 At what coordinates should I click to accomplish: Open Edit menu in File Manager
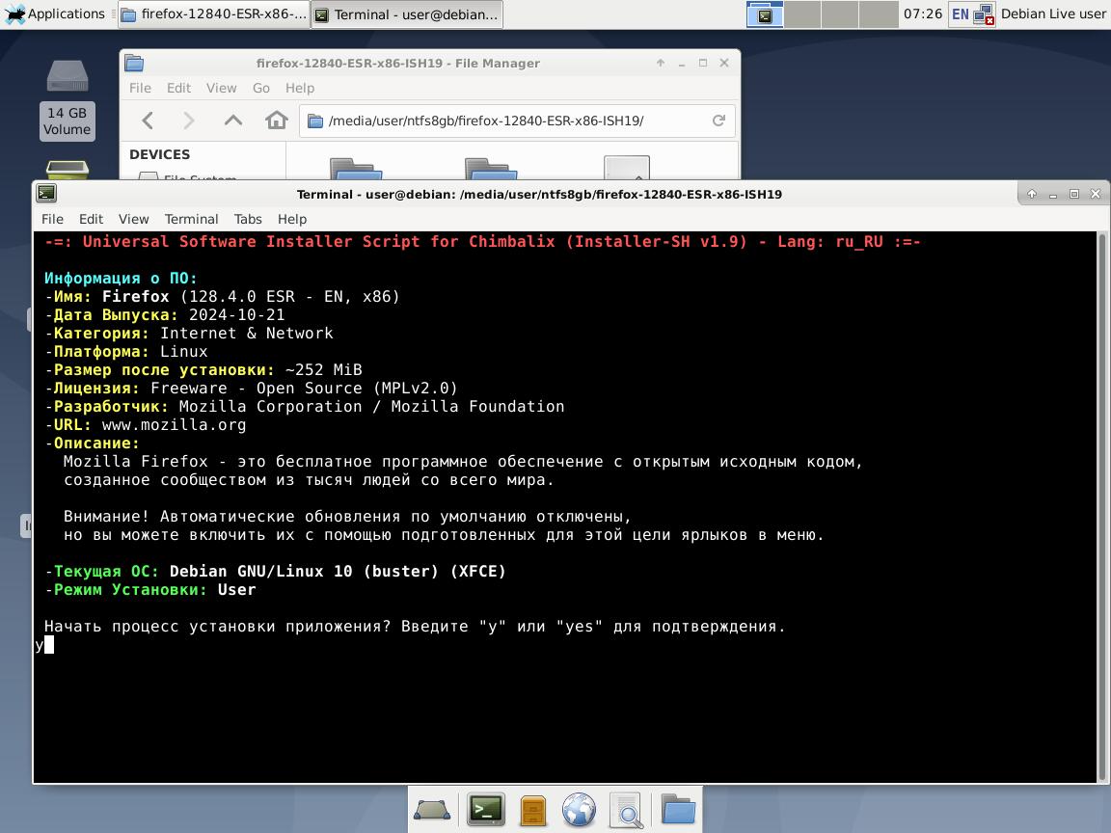[x=178, y=88]
